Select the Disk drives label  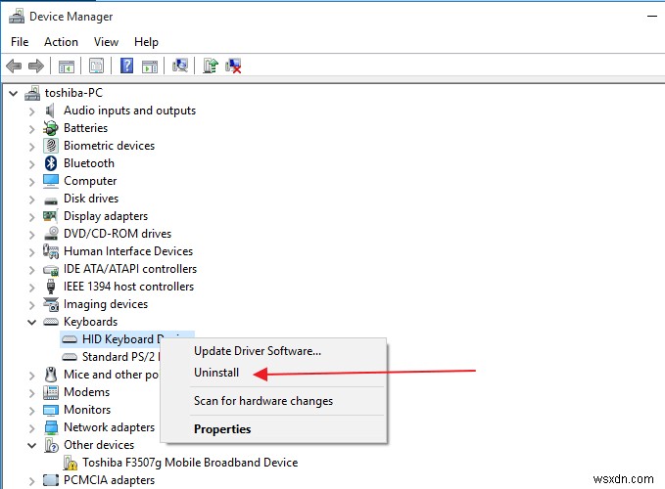coord(91,199)
